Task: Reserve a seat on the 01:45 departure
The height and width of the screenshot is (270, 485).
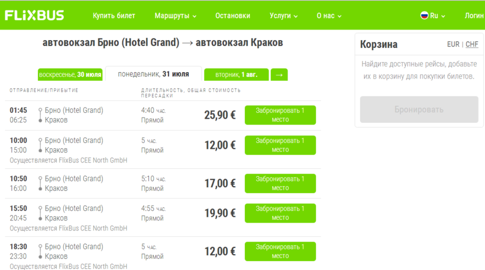Action: (280, 115)
